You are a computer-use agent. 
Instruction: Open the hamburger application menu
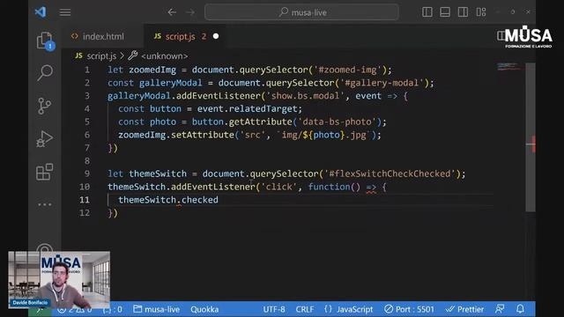click(x=65, y=12)
